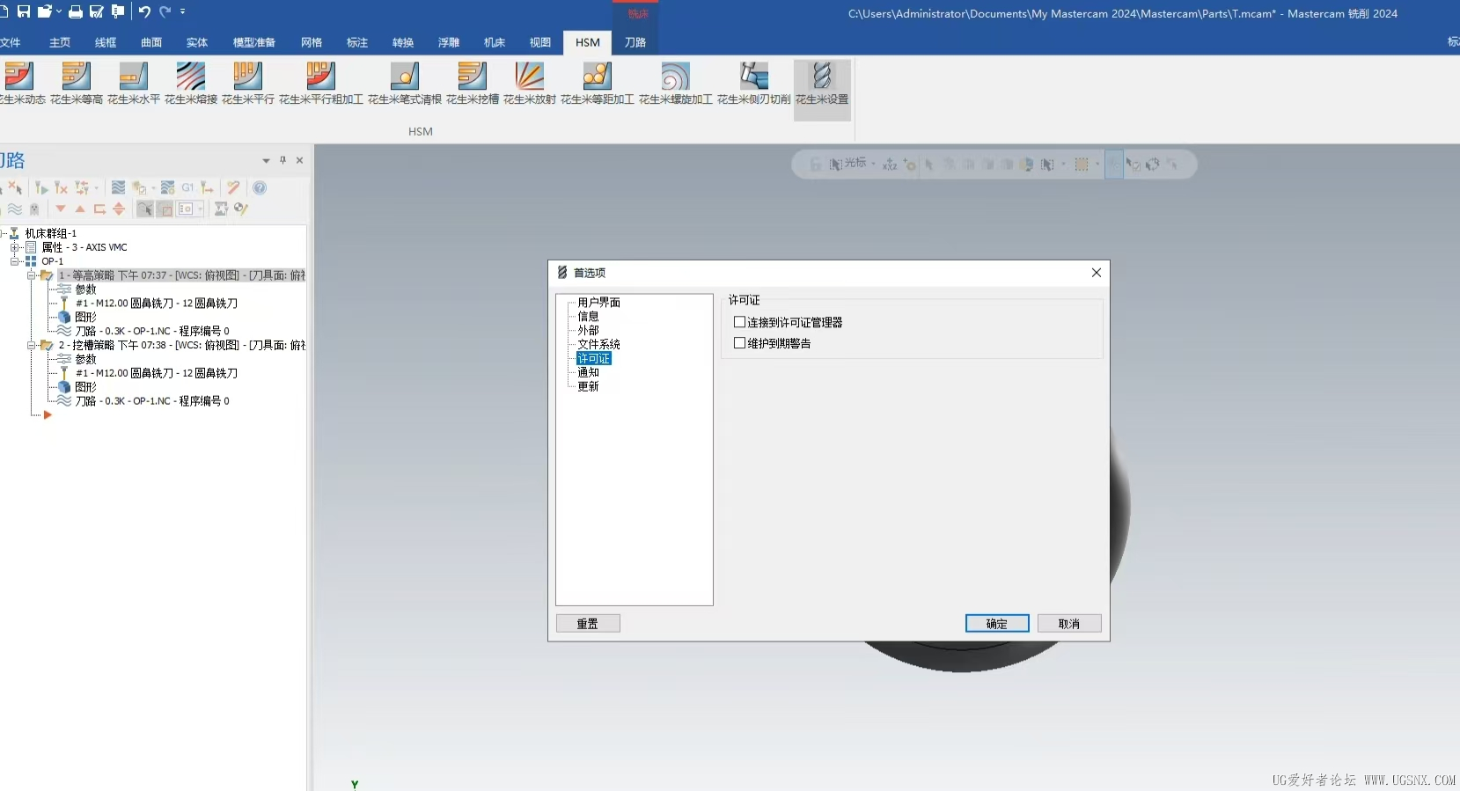1460x791 pixels.
Task: Start the 花生米侧刃切削 swarf toolpath
Action: coord(754,84)
